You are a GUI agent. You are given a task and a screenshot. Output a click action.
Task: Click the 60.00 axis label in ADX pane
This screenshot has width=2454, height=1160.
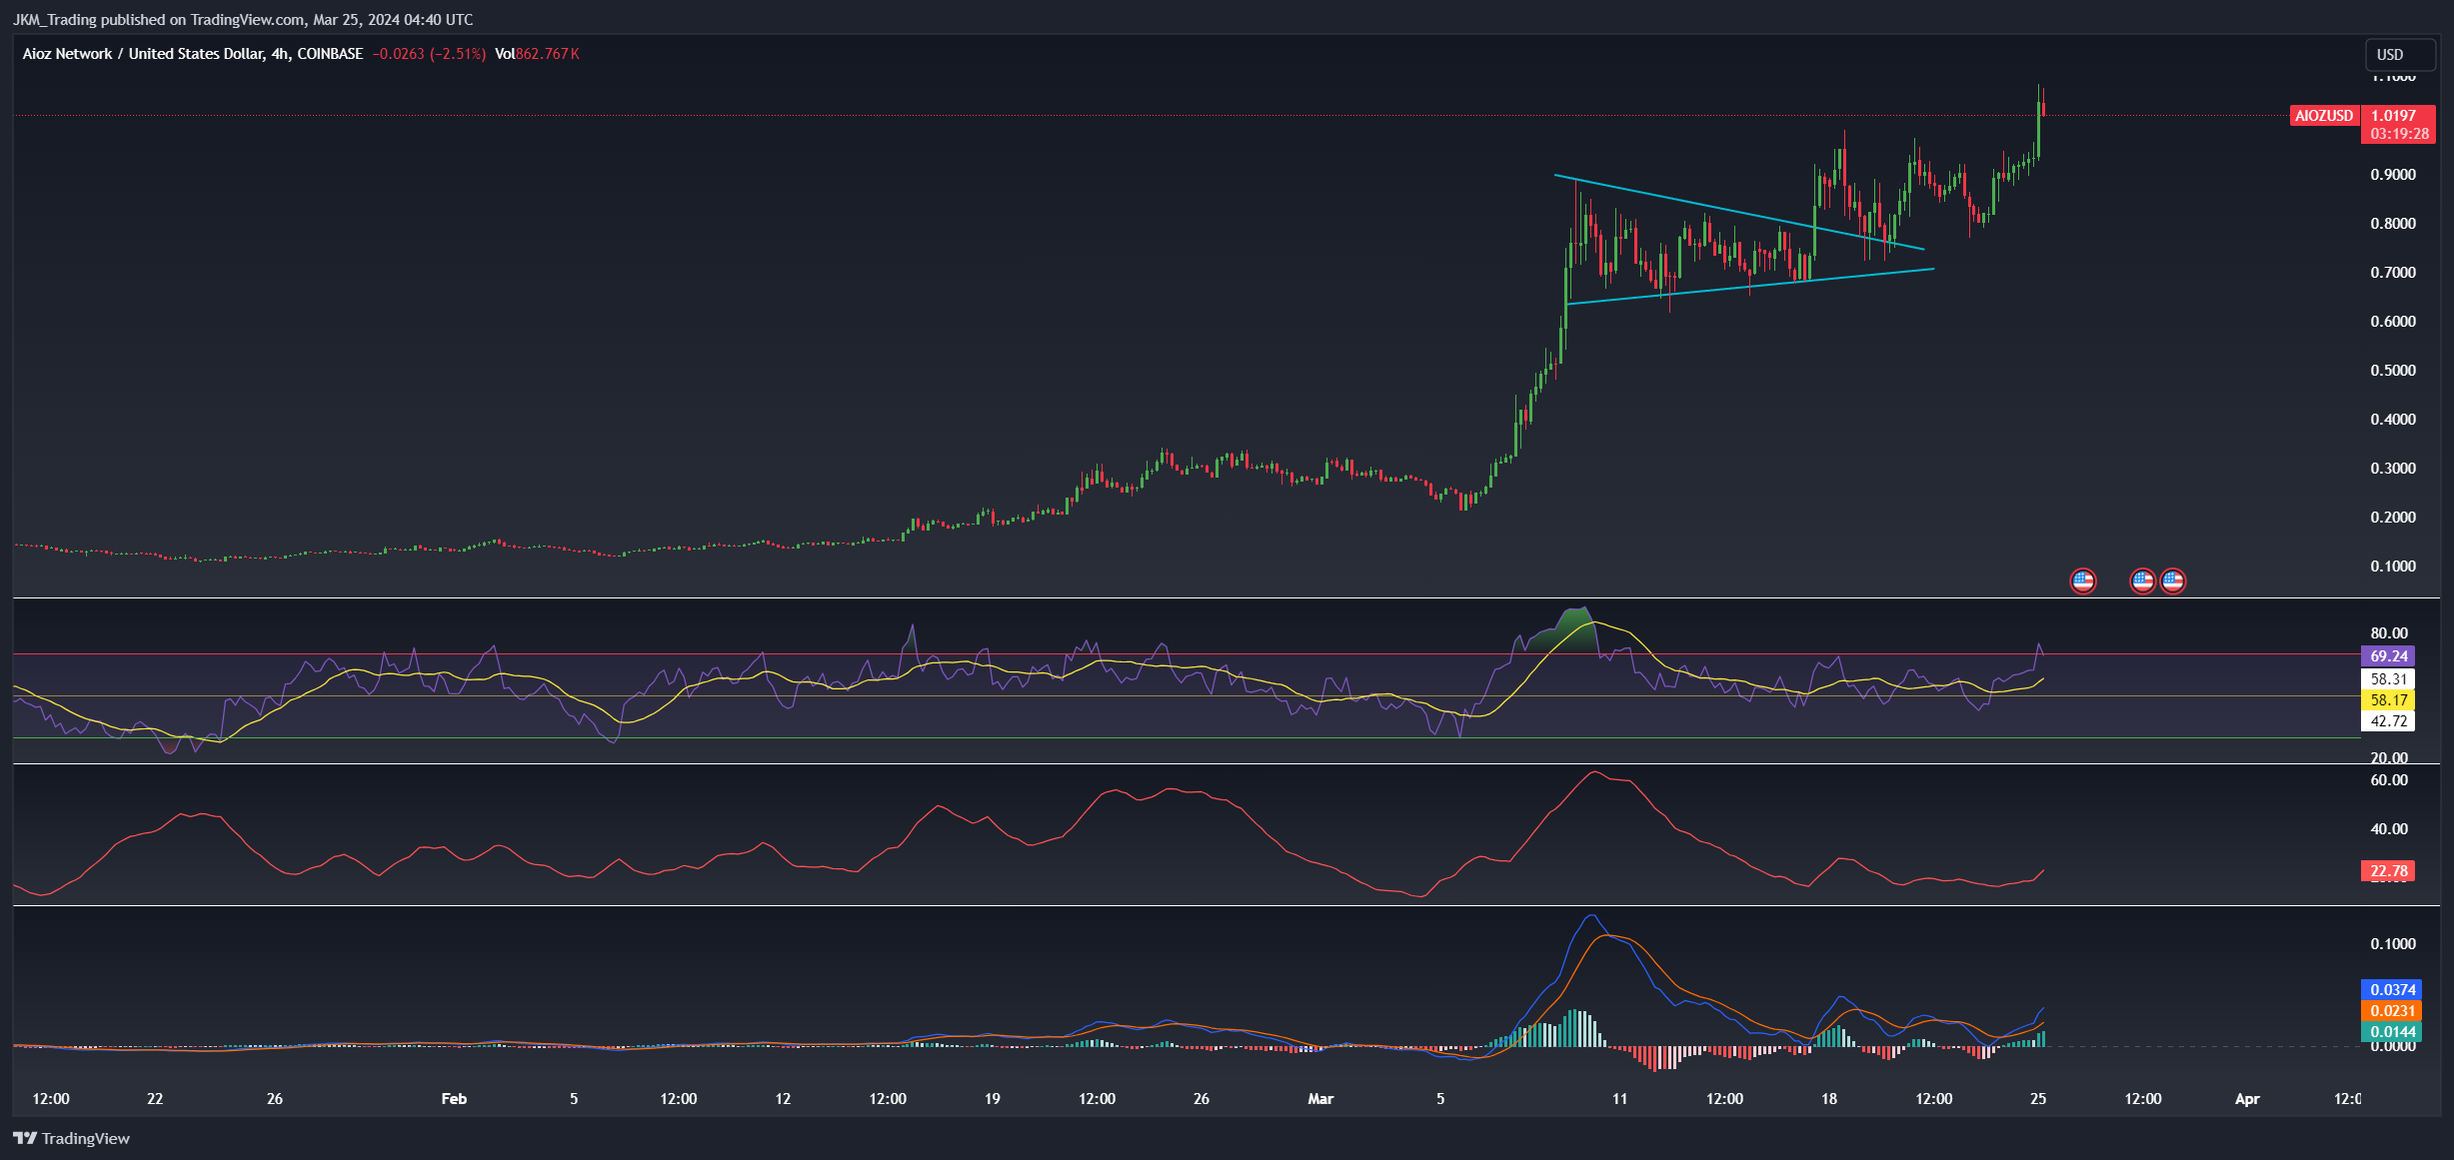pyautogui.click(x=2389, y=780)
